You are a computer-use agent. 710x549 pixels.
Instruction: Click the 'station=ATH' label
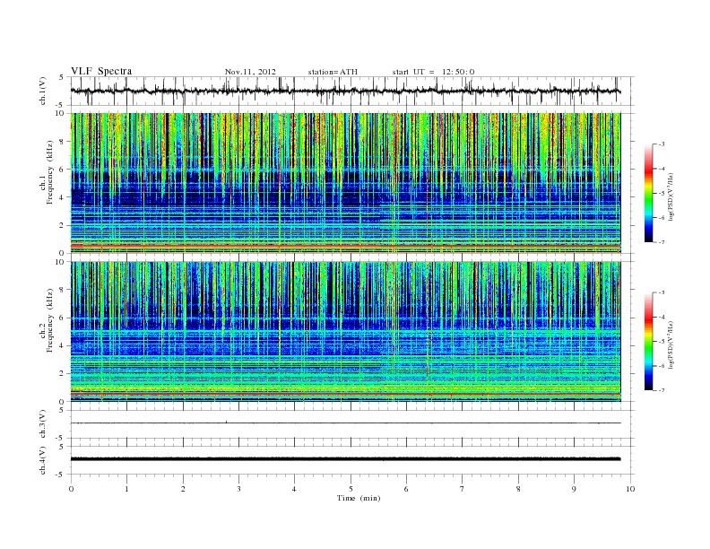point(333,72)
